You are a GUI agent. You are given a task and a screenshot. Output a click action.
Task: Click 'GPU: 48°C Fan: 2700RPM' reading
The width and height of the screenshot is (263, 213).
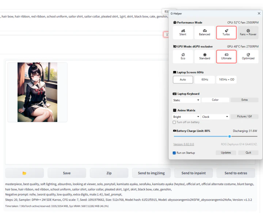tap(243, 46)
